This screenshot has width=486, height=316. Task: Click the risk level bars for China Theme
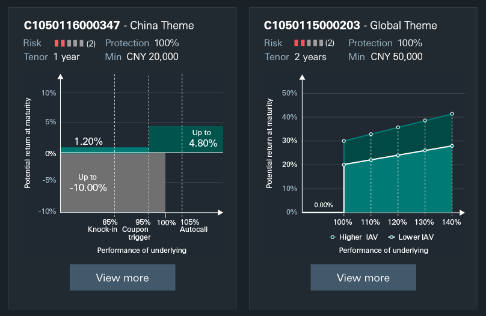69,43
